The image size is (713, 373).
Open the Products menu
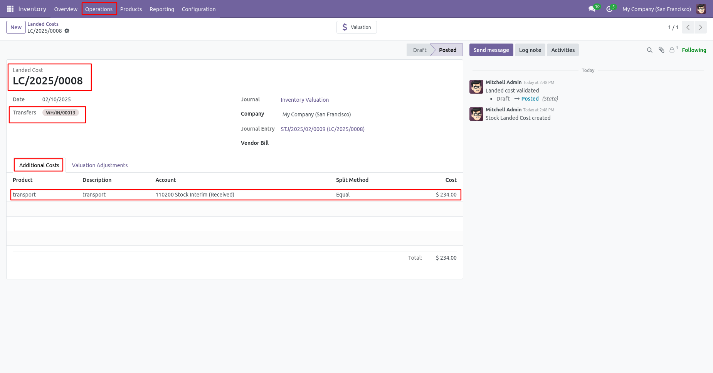(131, 9)
